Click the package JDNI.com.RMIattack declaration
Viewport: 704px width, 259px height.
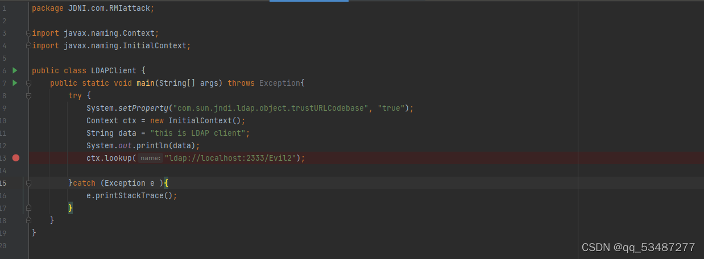pyautogui.click(x=93, y=8)
